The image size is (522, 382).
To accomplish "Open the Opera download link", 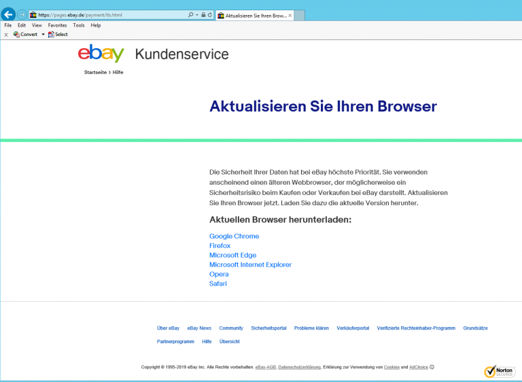I will click(x=219, y=275).
